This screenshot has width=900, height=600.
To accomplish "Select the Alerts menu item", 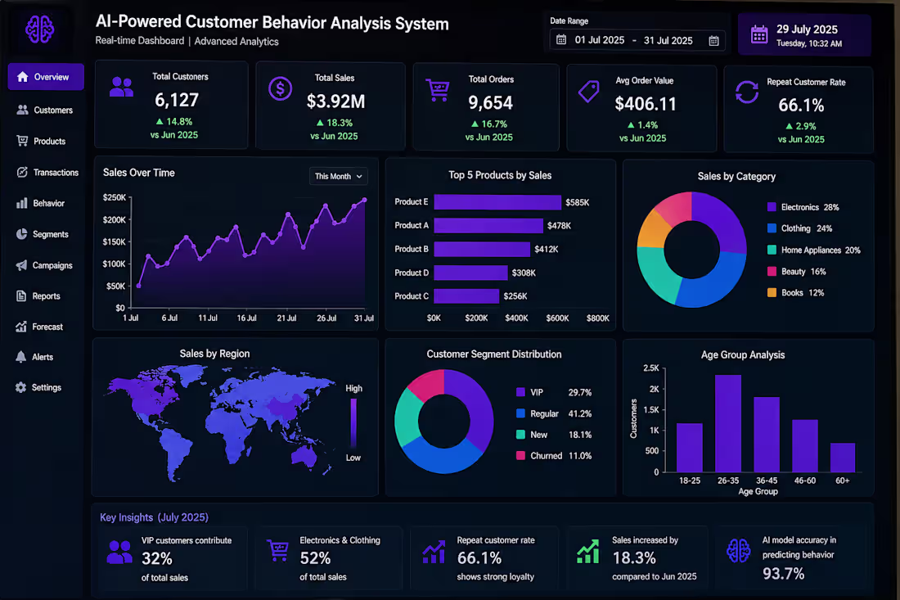I will 46,357.
